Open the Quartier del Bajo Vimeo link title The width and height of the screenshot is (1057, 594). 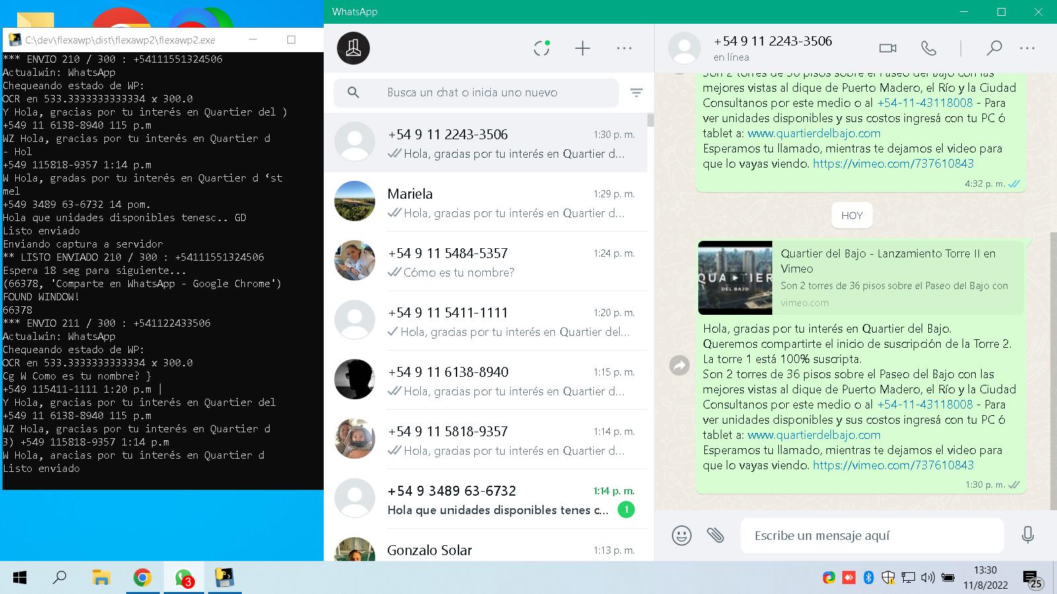click(888, 261)
